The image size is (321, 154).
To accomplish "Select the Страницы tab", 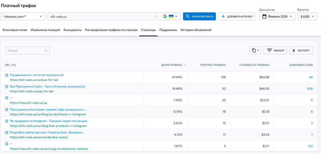I will 149,30.
